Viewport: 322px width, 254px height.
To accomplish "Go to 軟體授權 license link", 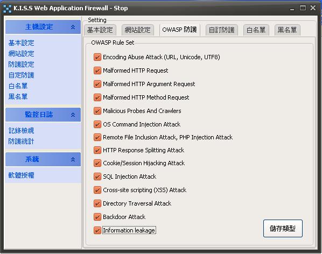I will 21,175.
